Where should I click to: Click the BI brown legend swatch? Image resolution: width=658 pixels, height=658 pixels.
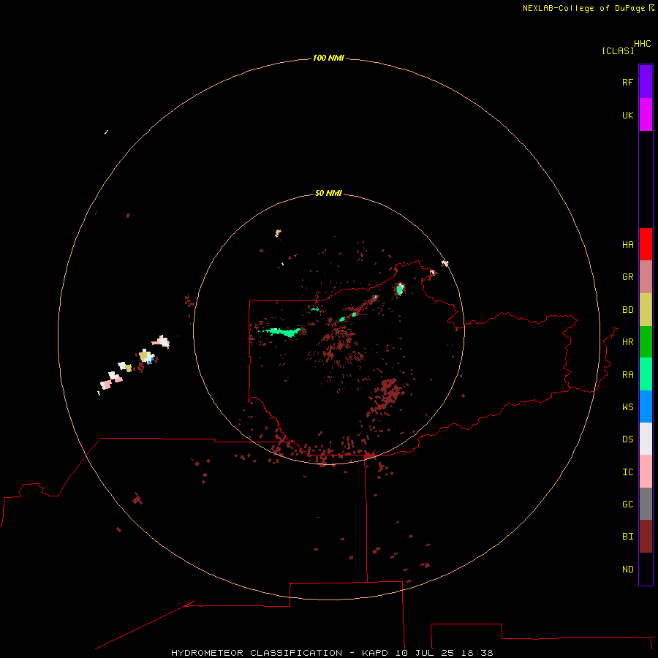tap(646, 537)
